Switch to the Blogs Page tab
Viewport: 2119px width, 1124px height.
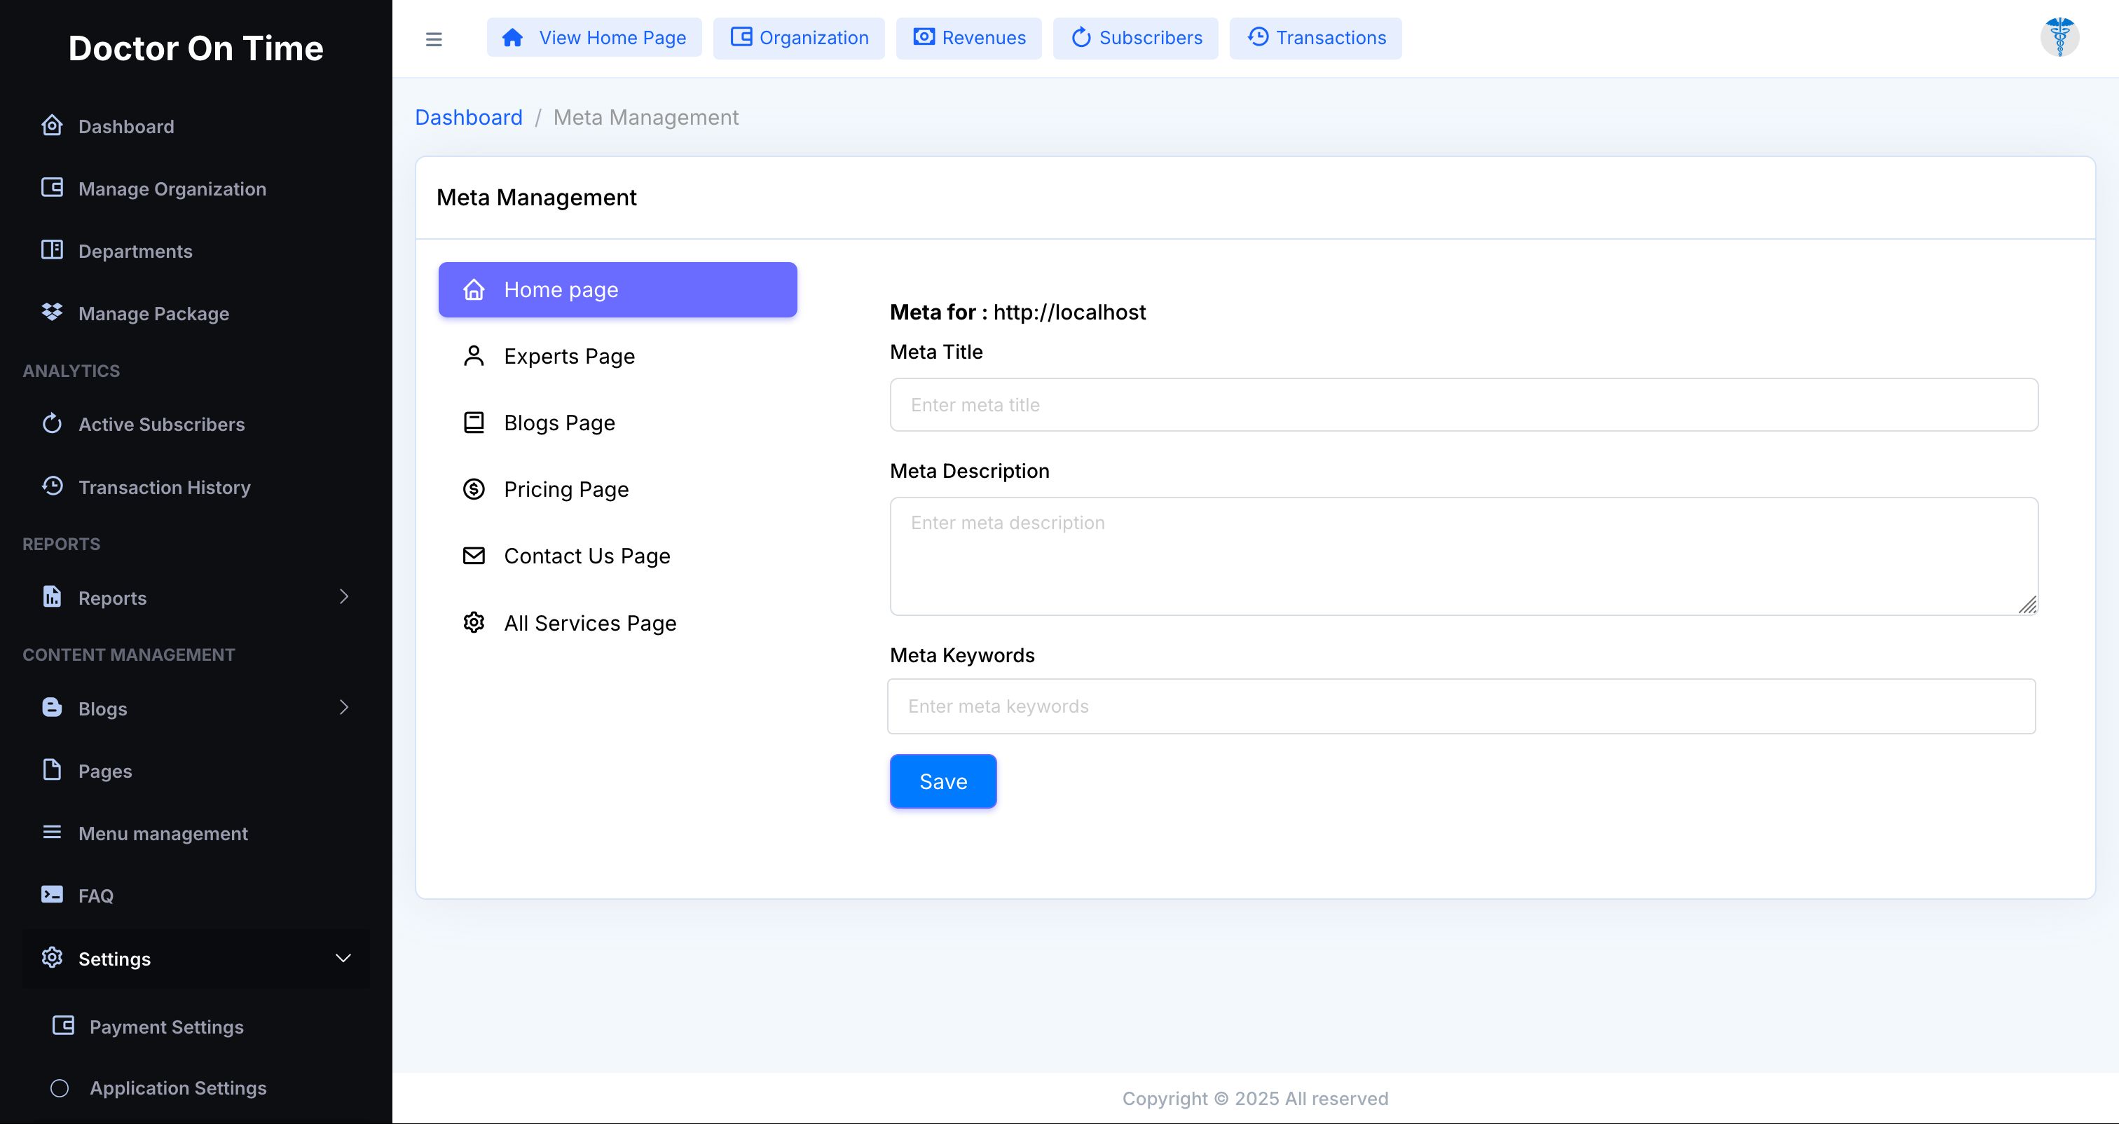pos(559,423)
